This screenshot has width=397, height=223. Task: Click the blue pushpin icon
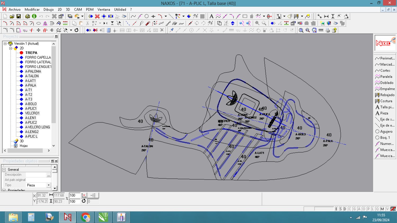pyautogui.click(x=172, y=30)
